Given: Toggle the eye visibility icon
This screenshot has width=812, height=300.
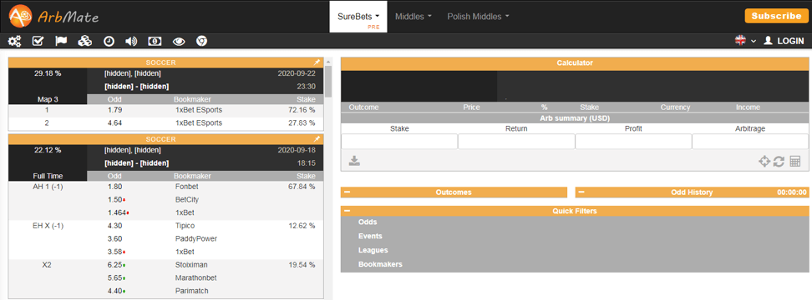Looking at the screenshot, I should click(x=179, y=42).
